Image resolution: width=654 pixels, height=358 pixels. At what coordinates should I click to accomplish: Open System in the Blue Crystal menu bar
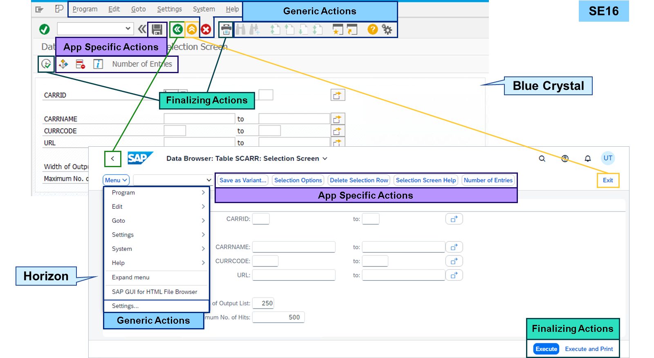204,9
